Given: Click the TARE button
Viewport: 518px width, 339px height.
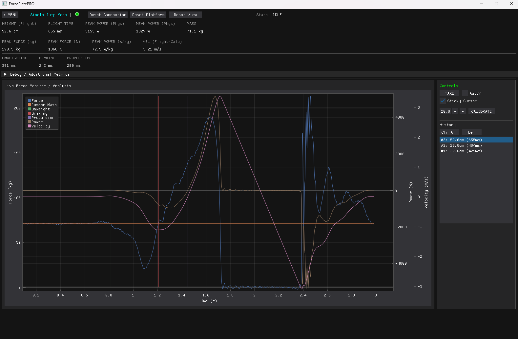Looking at the screenshot, I should click(x=449, y=93).
